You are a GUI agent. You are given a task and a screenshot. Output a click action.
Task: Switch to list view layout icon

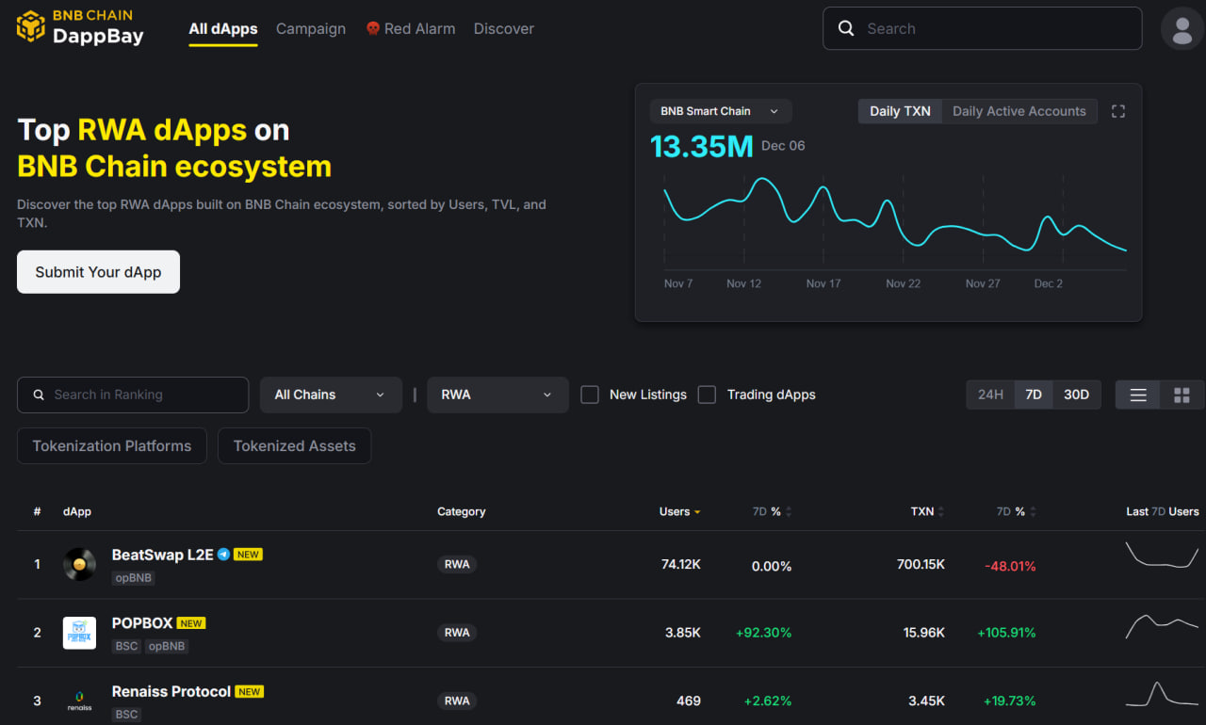coord(1138,395)
